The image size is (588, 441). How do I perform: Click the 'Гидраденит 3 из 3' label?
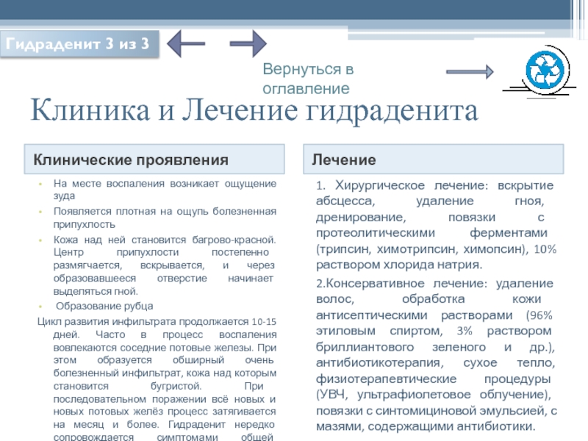80,44
